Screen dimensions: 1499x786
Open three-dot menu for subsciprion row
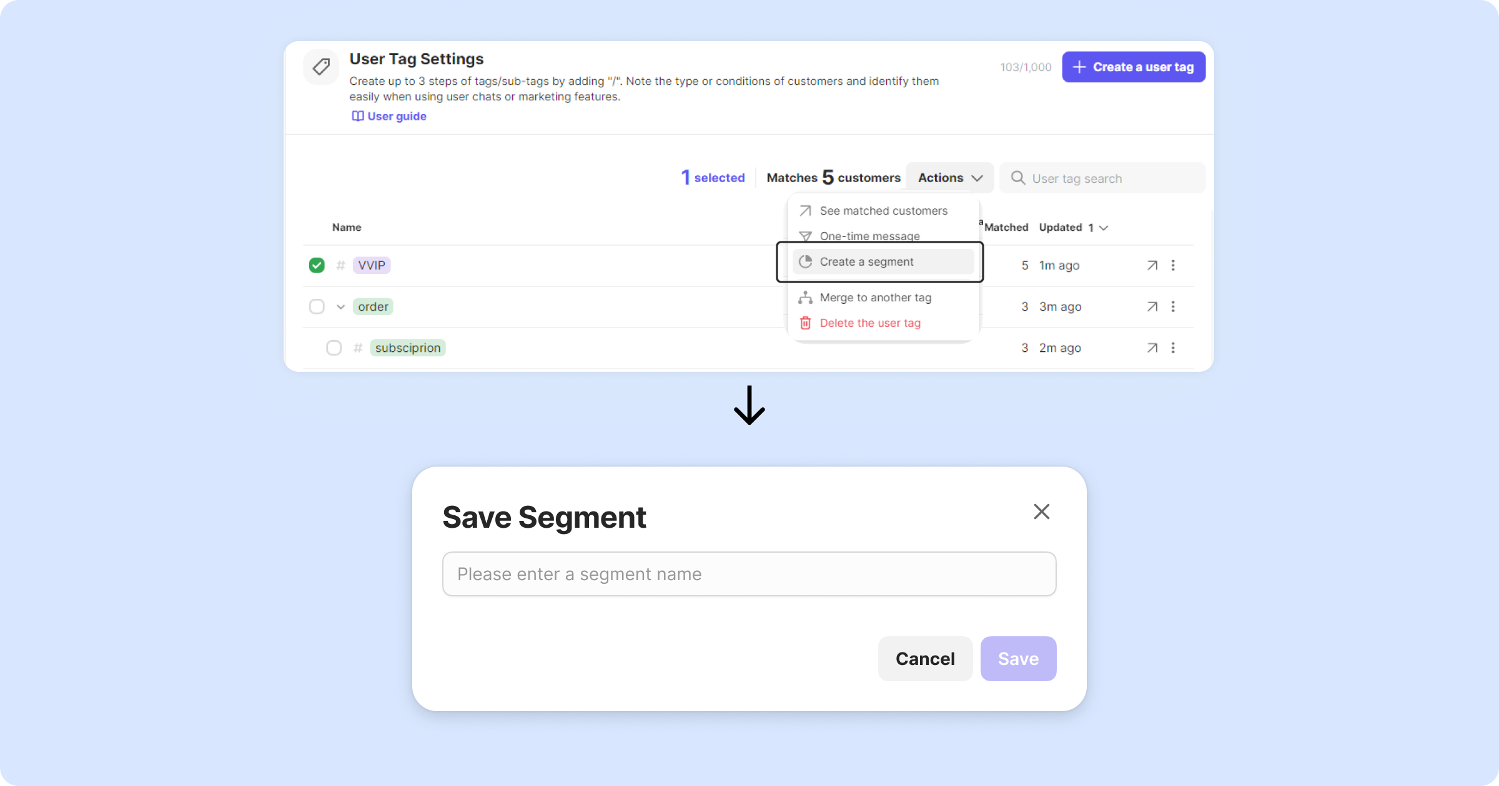click(1173, 348)
